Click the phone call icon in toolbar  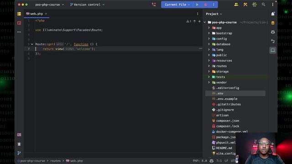coord(154,5)
